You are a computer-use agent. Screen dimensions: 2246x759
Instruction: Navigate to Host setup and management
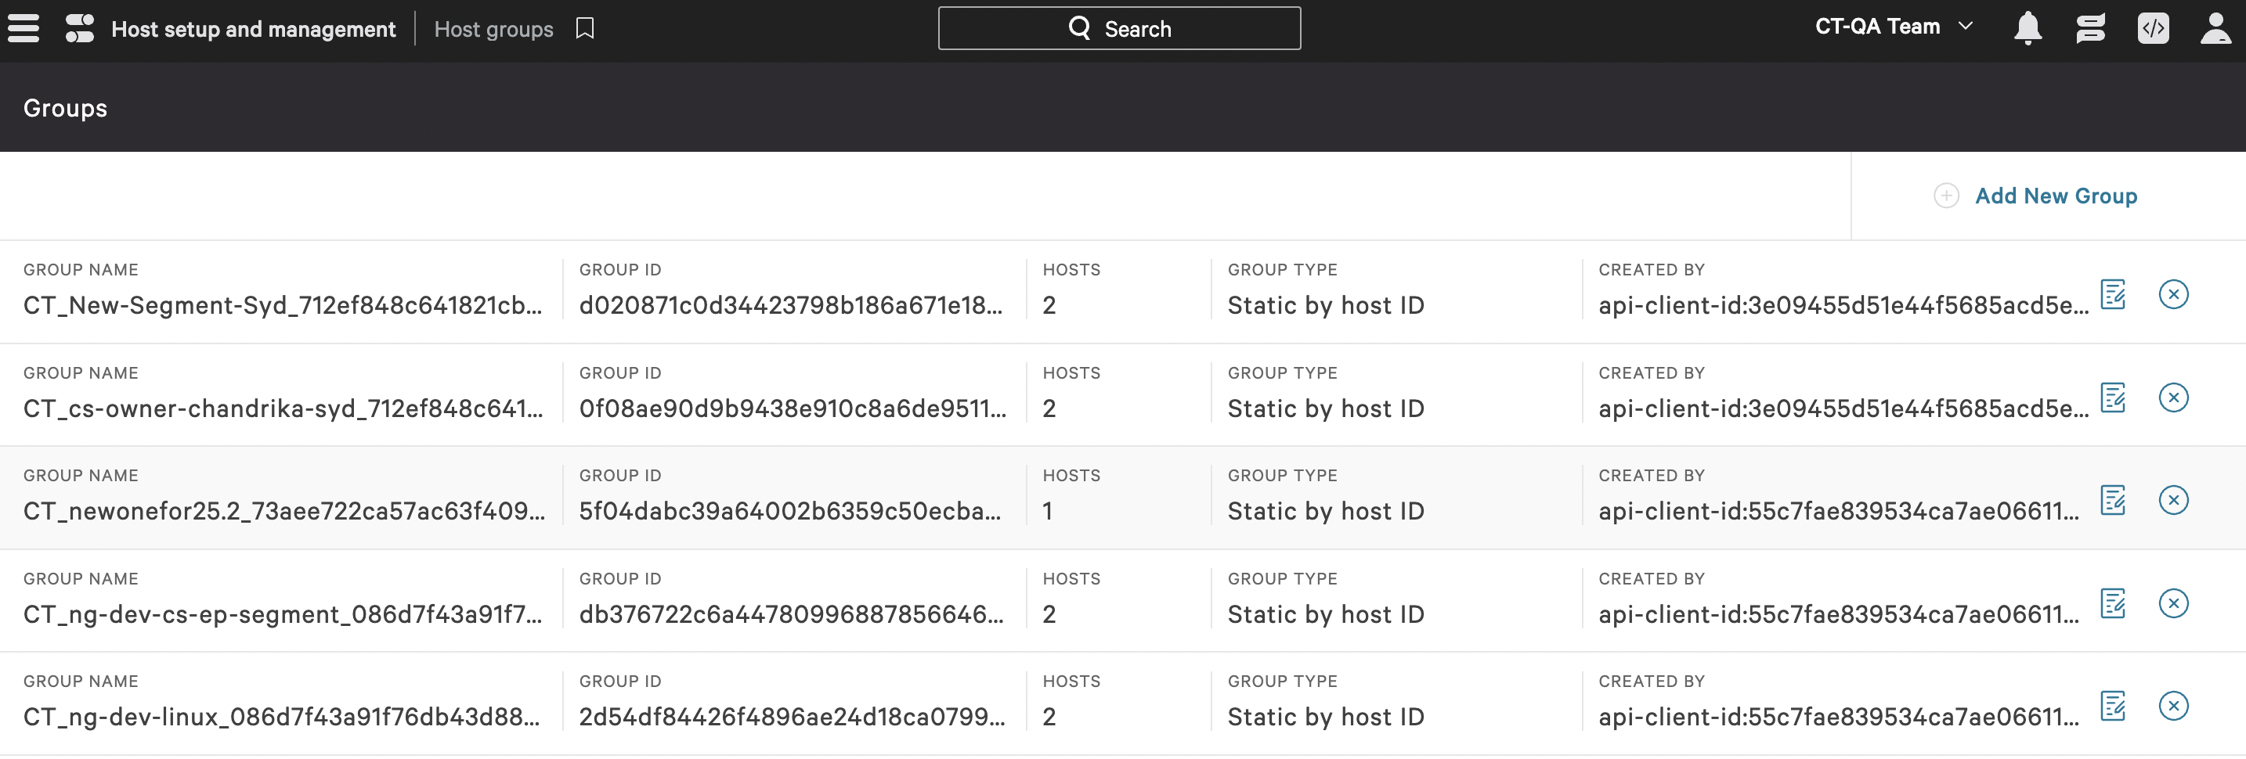[x=253, y=29]
